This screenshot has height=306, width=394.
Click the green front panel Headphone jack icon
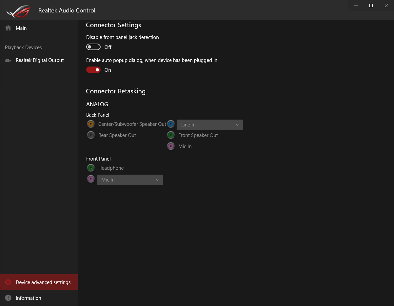[x=91, y=168]
